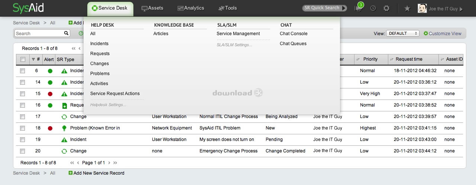
Task: Open the Tools menu
Action: point(227,8)
